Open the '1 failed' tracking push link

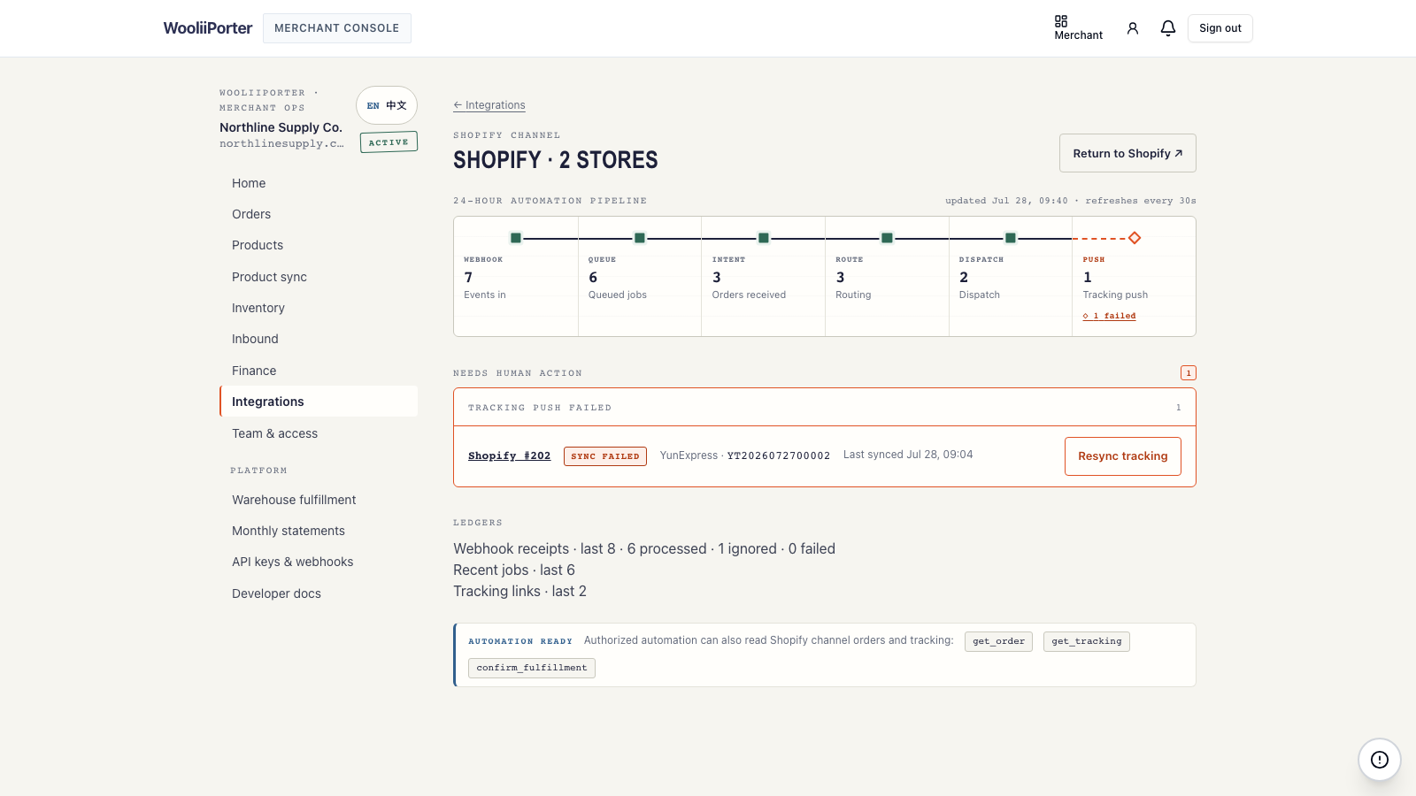point(1110,316)
